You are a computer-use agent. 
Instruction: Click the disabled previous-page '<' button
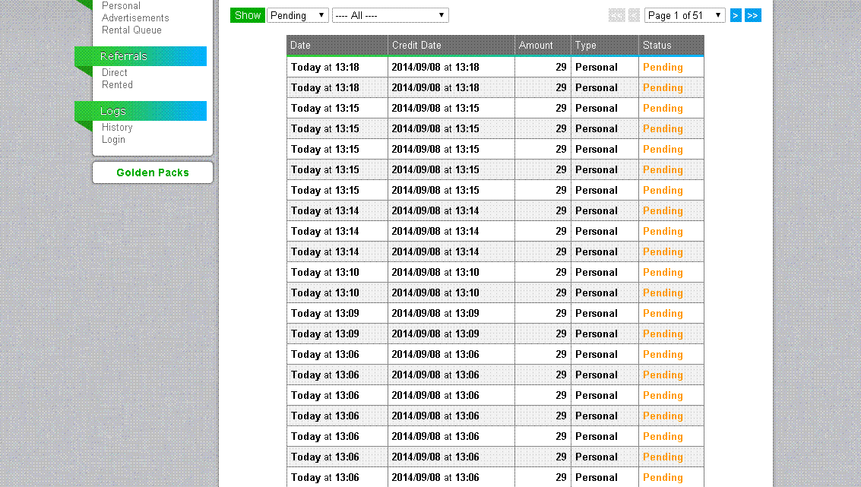tap(635, 15)
